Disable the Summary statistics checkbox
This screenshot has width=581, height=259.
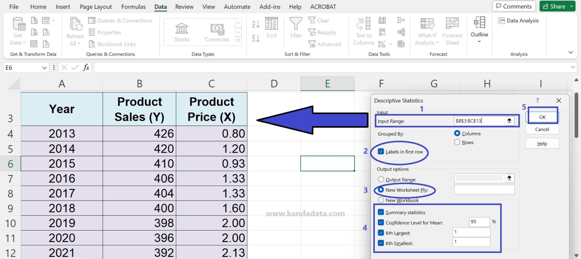coord(381,212)
